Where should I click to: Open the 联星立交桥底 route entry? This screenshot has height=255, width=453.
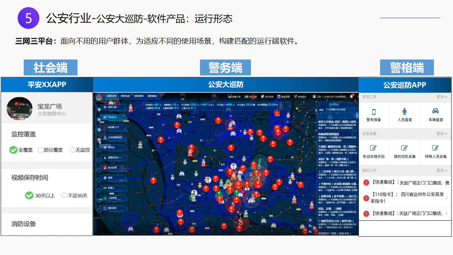point(338,125)
